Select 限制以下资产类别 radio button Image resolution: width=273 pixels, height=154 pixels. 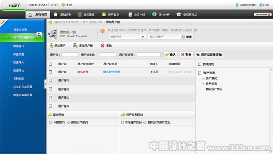click(145, 123)
